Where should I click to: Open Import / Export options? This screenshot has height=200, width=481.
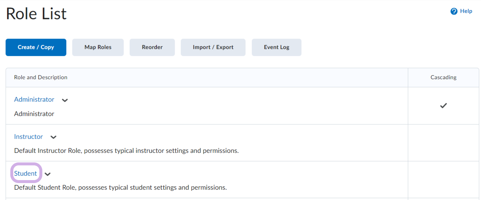point(213,47)
